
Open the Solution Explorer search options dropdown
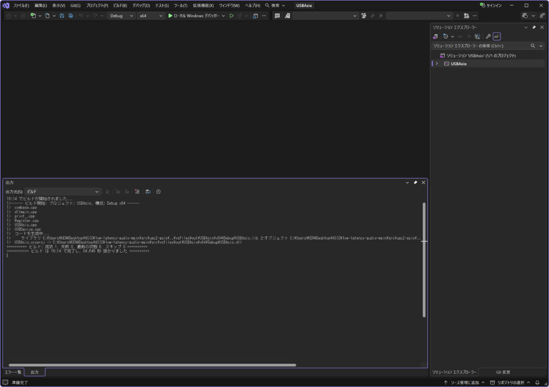click(541, 46)
